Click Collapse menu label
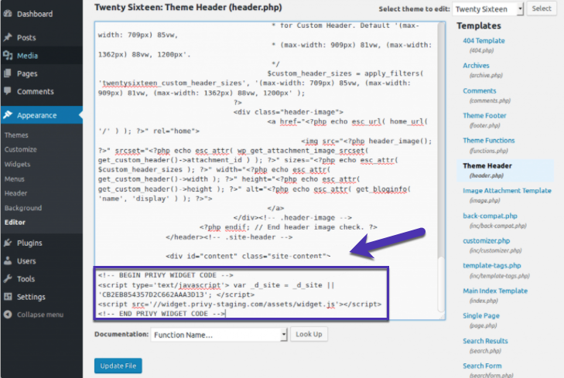 coord(40,315)
